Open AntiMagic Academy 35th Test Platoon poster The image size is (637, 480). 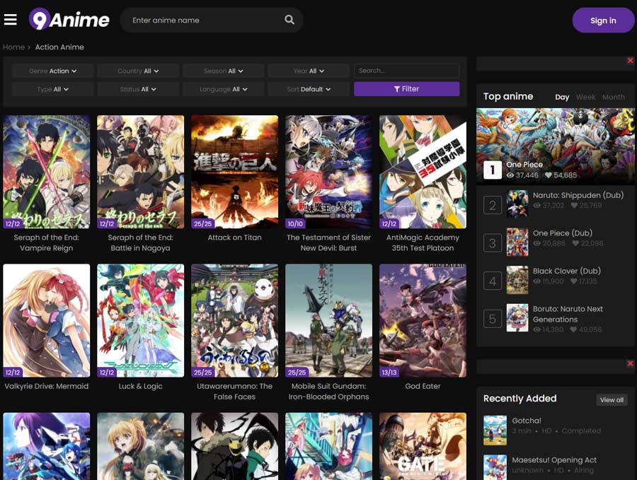(x=423, y=172)
